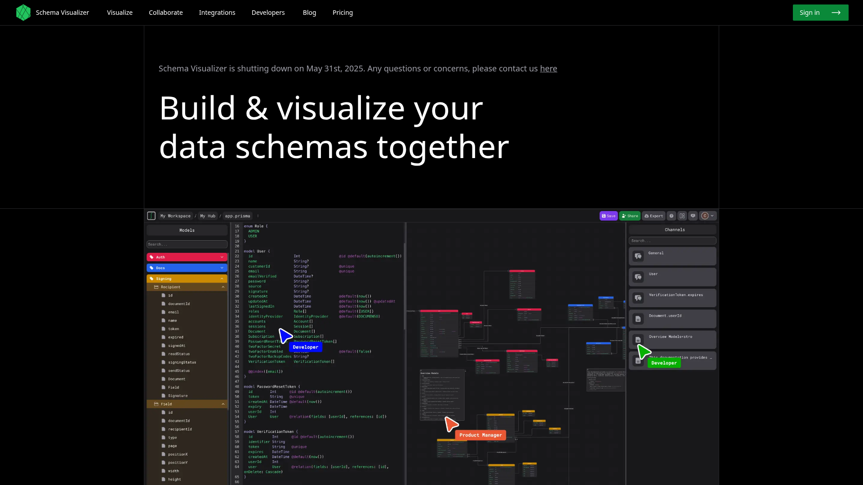This screenshot has height=485, width=863.
Task: Save the schema using the purple Save button
Action: tap(609, 216)
